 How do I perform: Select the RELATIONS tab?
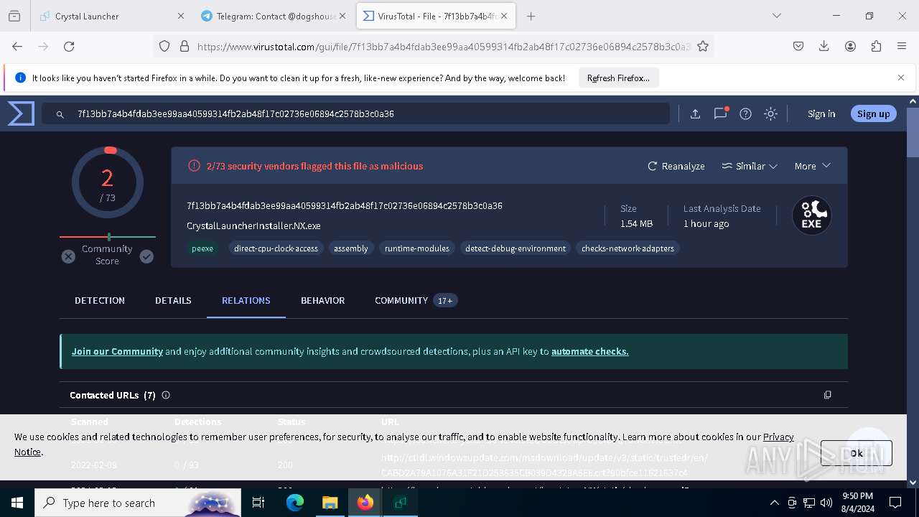coord(246,300)
